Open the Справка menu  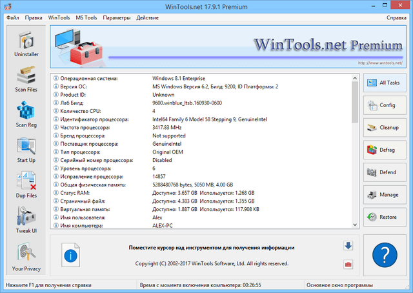point(396,17)
